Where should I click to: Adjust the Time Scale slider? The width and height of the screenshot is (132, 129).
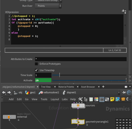point(89,75)
